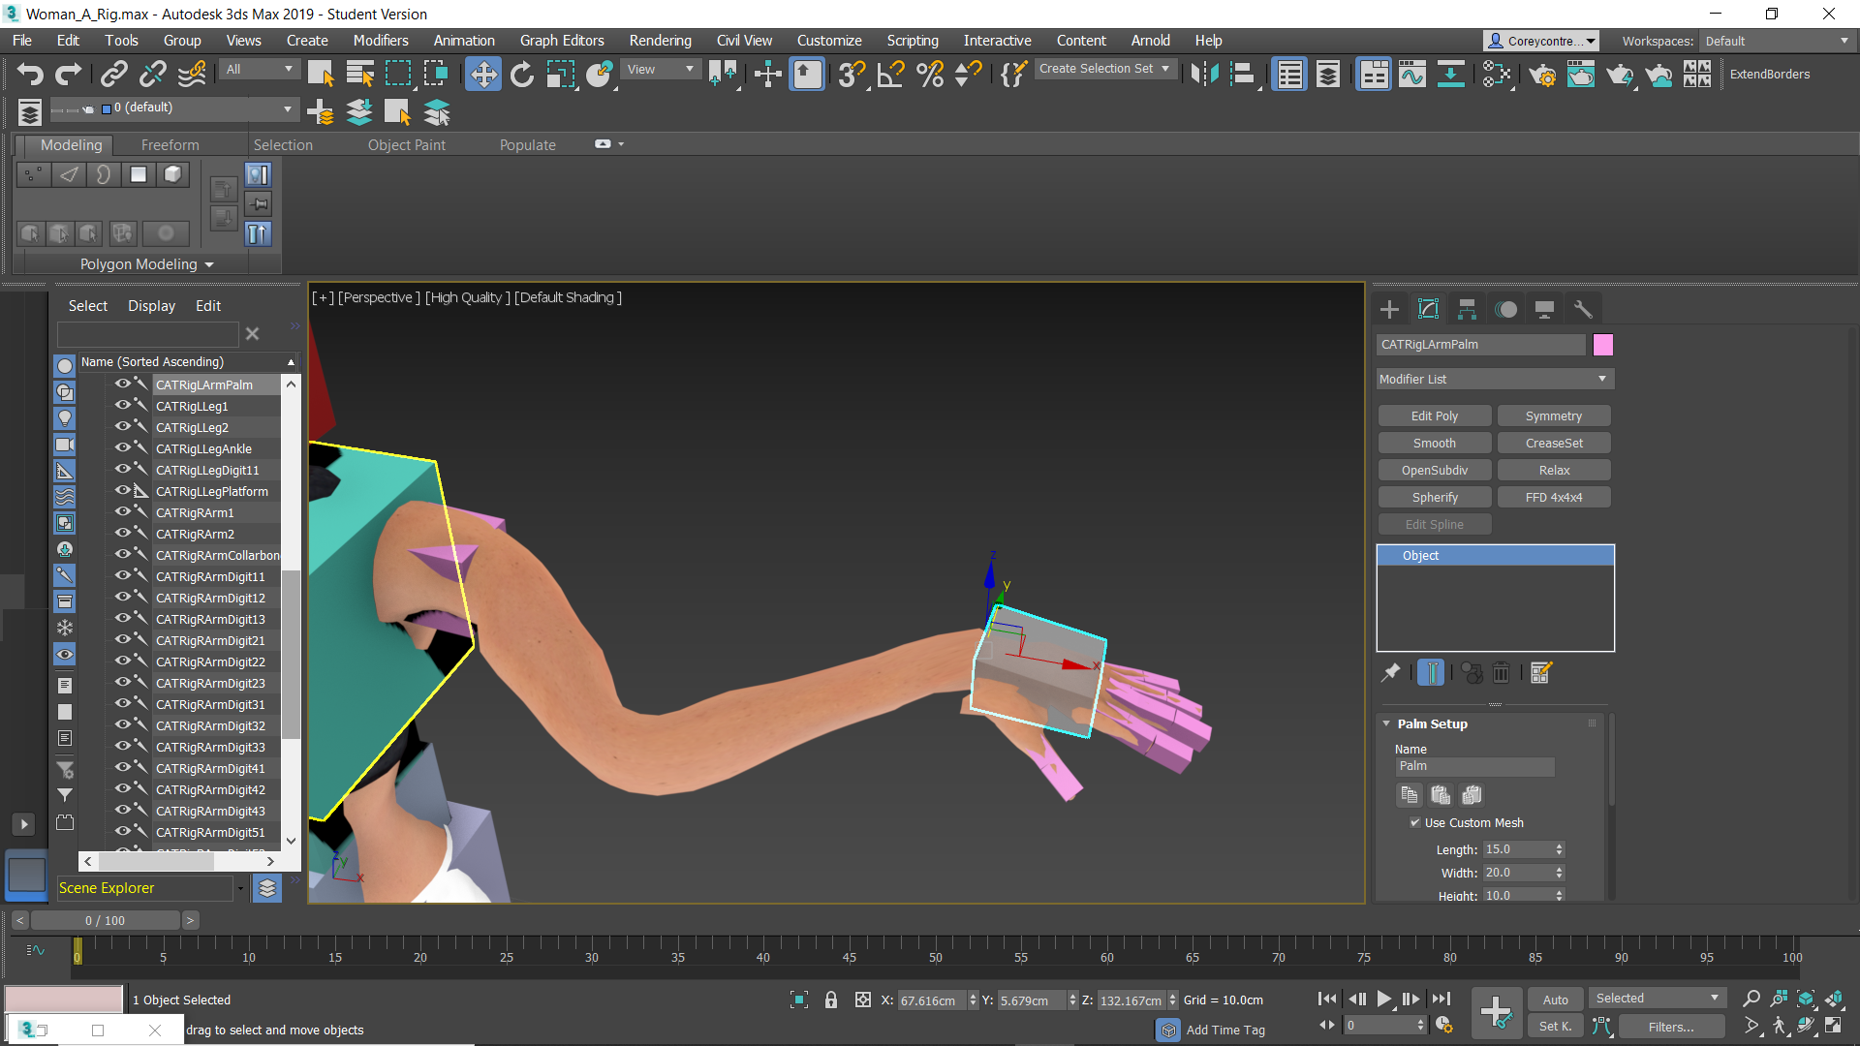The image size is (1860, 1046).
Task: Click the Relax modifier button
Action: coord(1552,470)
